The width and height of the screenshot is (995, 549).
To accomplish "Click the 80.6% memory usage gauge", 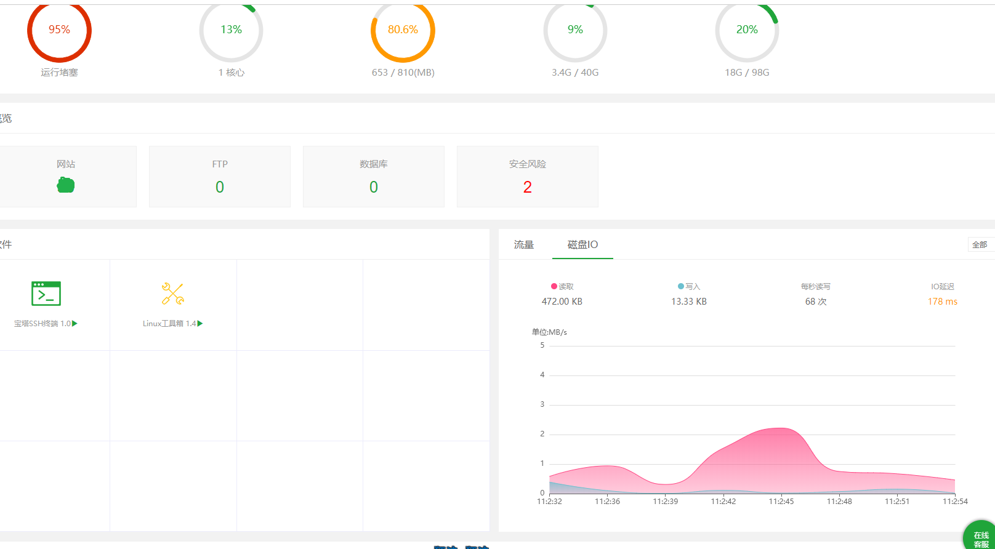I will pos(403,30).
